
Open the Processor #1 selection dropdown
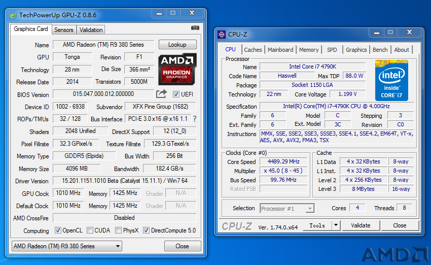pos(287,209)
